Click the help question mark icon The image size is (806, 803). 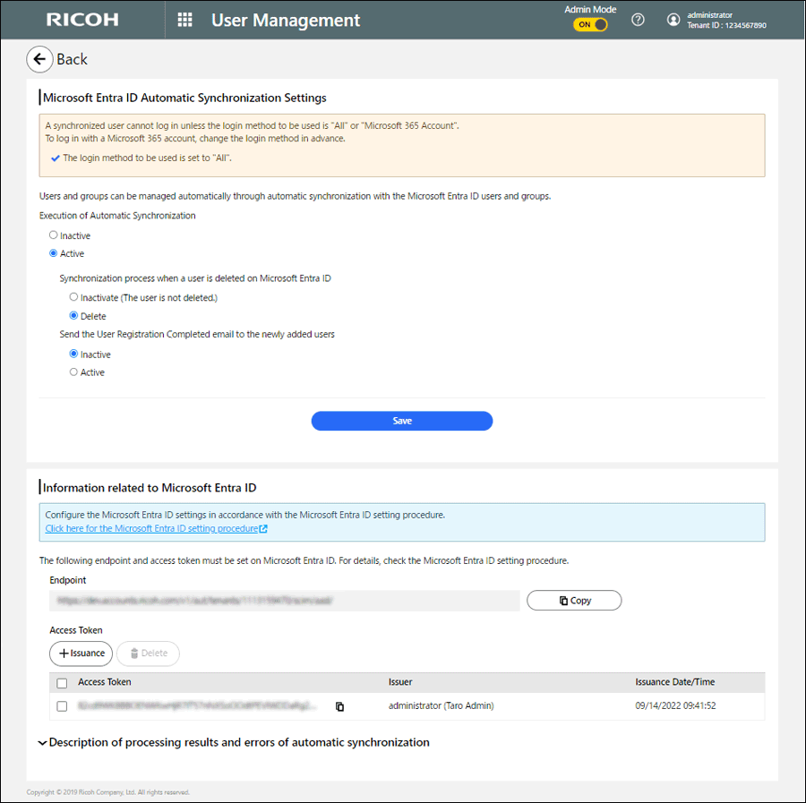pyautogui.click(x=638, y=20)
